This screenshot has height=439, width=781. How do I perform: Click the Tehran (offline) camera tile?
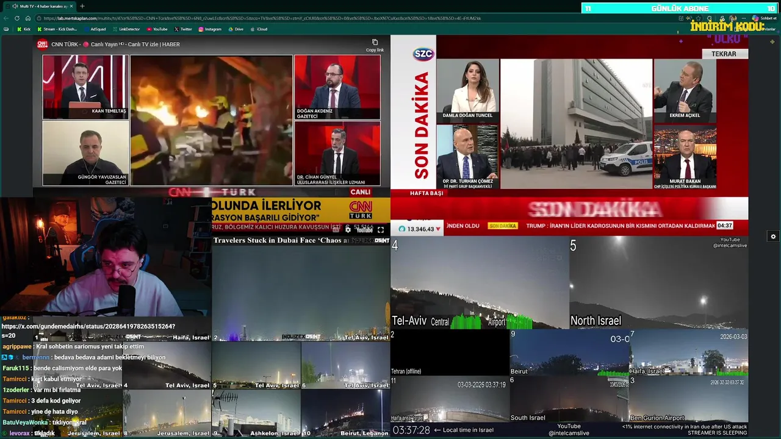450,352
